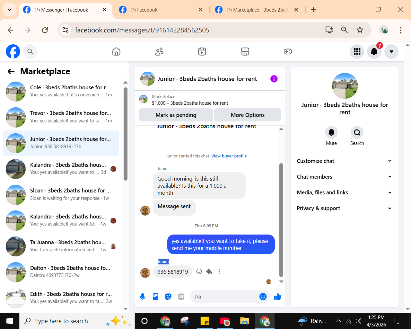
Task: Open the Ta'Juanna conversation
Action: tap(61, 246)
